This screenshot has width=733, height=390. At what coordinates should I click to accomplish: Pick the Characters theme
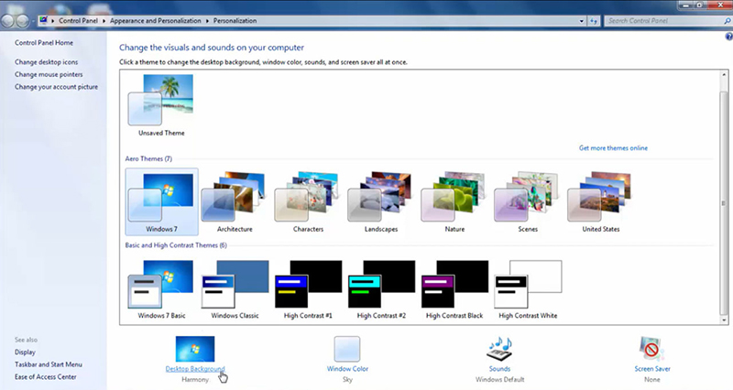pyautogui.click(x=308, y=201)
